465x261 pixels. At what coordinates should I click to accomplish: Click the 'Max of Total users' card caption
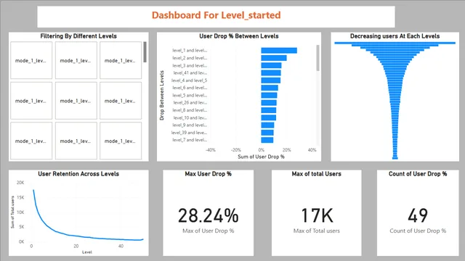tap(317, 231)
